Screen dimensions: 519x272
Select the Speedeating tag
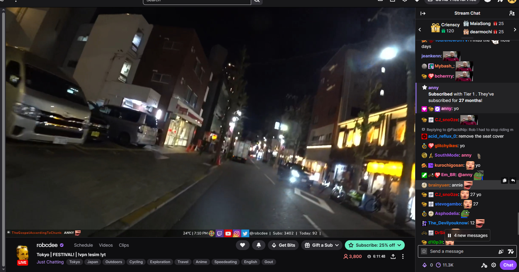pyautogui.click(x=225, y=262)
